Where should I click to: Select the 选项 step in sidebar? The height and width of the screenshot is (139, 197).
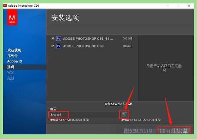click(x=11, y=67)
